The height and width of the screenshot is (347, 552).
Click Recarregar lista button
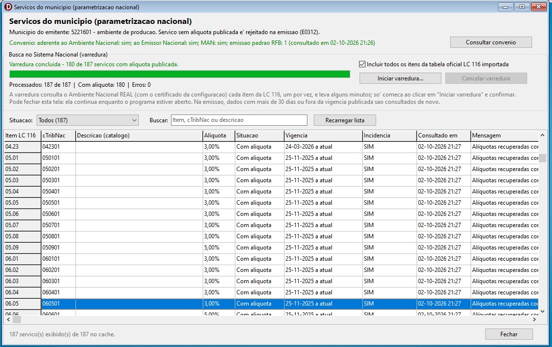(x=344, y=120)
